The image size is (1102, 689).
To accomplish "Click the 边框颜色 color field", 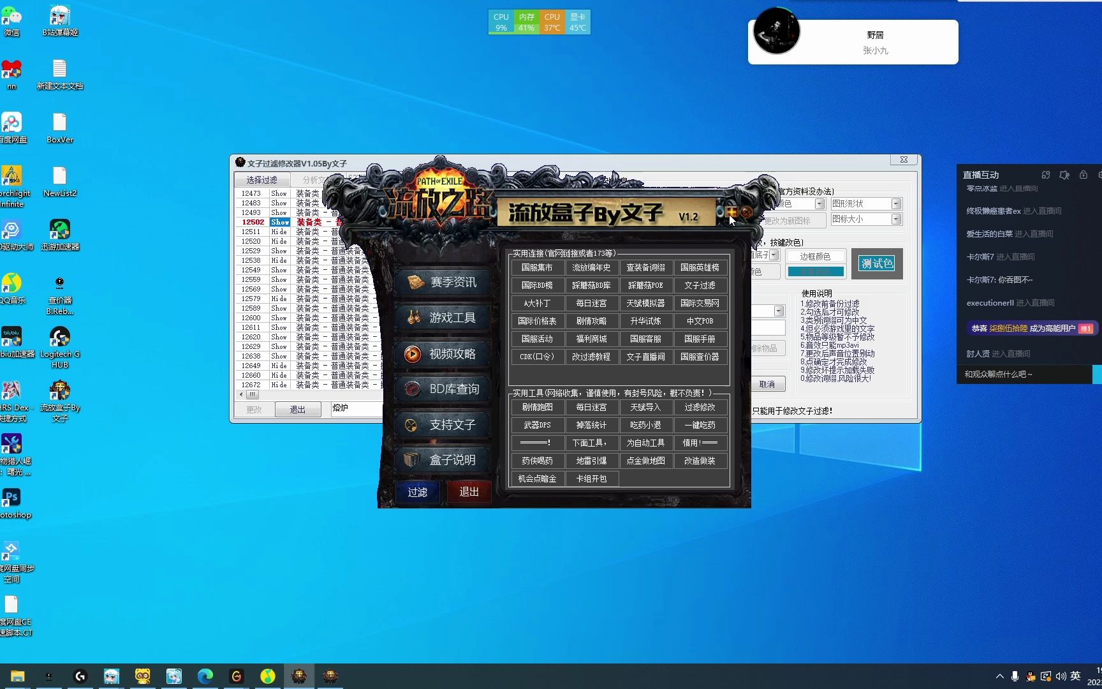I will (816, 256).
